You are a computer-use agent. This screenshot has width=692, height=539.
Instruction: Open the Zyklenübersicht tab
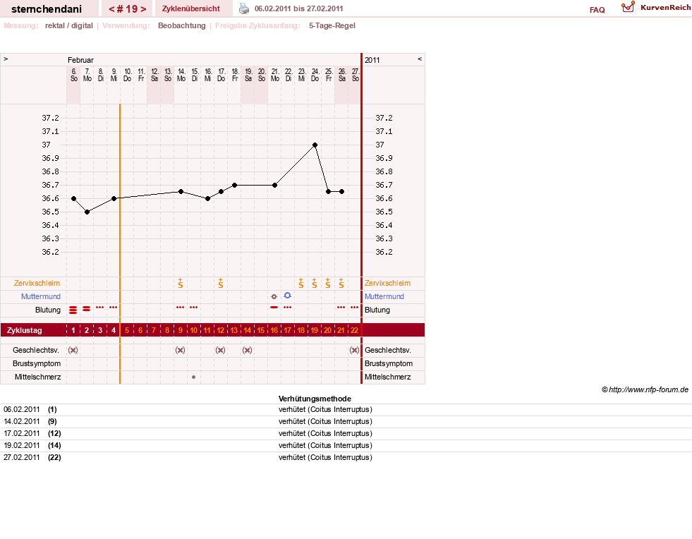tap(190, 9)
